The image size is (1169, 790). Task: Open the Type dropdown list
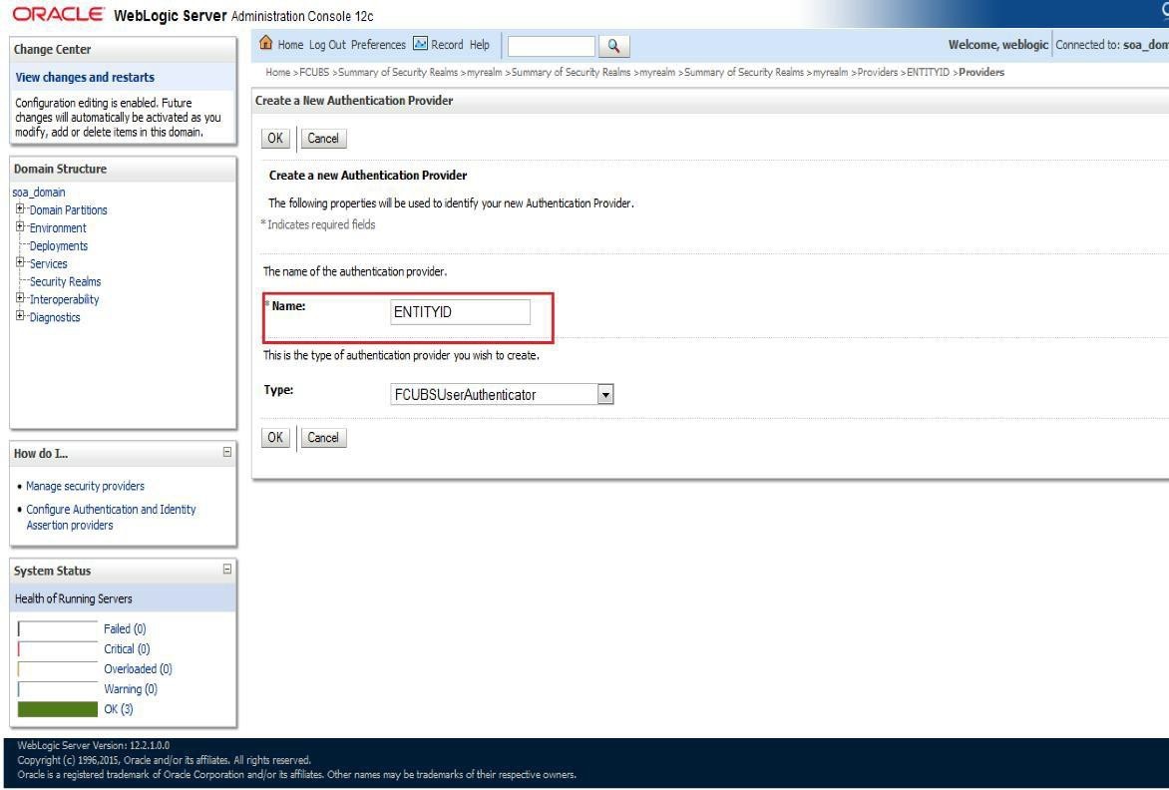(x=605, y=394)
